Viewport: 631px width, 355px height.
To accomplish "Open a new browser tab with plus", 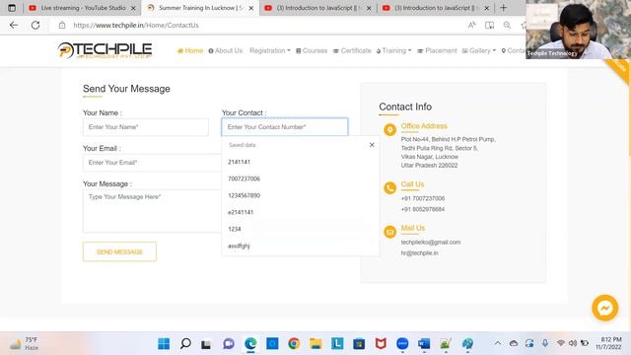I will (503, 8).
